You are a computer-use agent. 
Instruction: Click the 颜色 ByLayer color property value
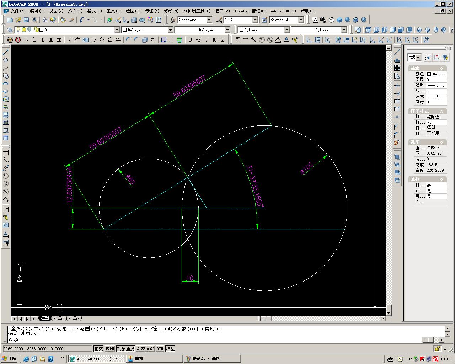coord(436,74)
